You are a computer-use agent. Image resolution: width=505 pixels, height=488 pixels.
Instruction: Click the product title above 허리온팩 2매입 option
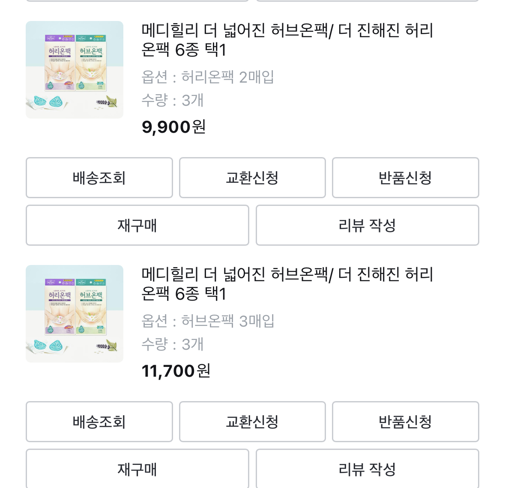coord(287,40)
